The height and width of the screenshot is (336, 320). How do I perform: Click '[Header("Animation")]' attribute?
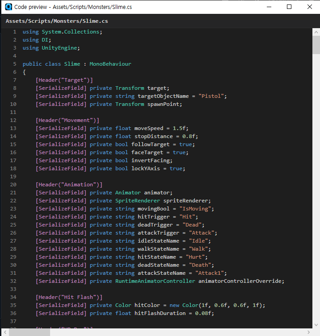click(69, 185)
